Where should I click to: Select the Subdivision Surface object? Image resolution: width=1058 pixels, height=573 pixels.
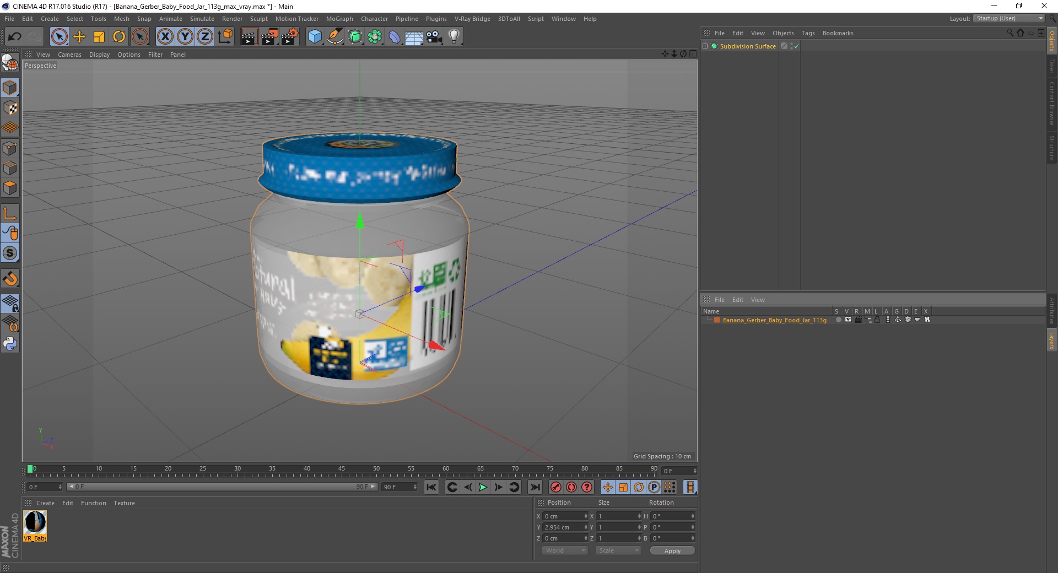tap(748, 46)
